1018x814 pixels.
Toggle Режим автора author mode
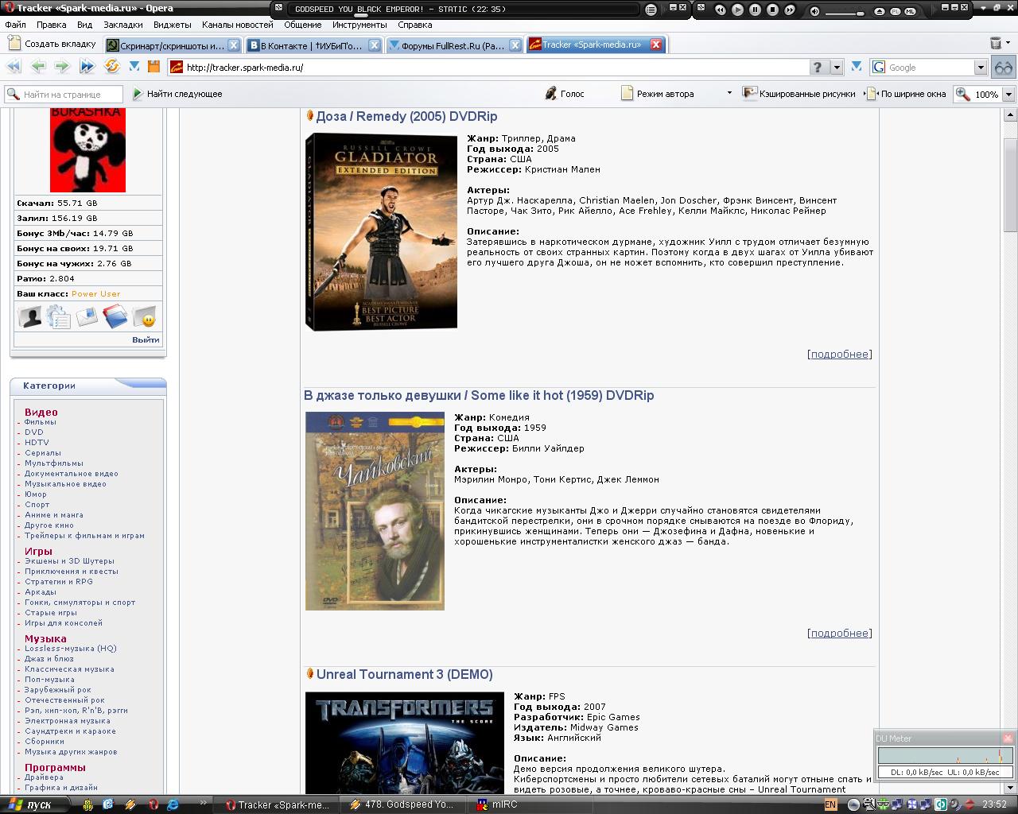coord(657,94)
